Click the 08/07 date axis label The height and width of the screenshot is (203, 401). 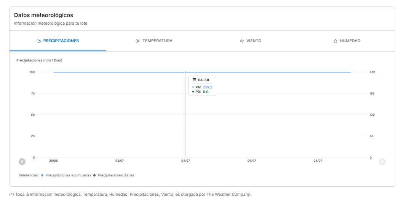pos(318,161)
